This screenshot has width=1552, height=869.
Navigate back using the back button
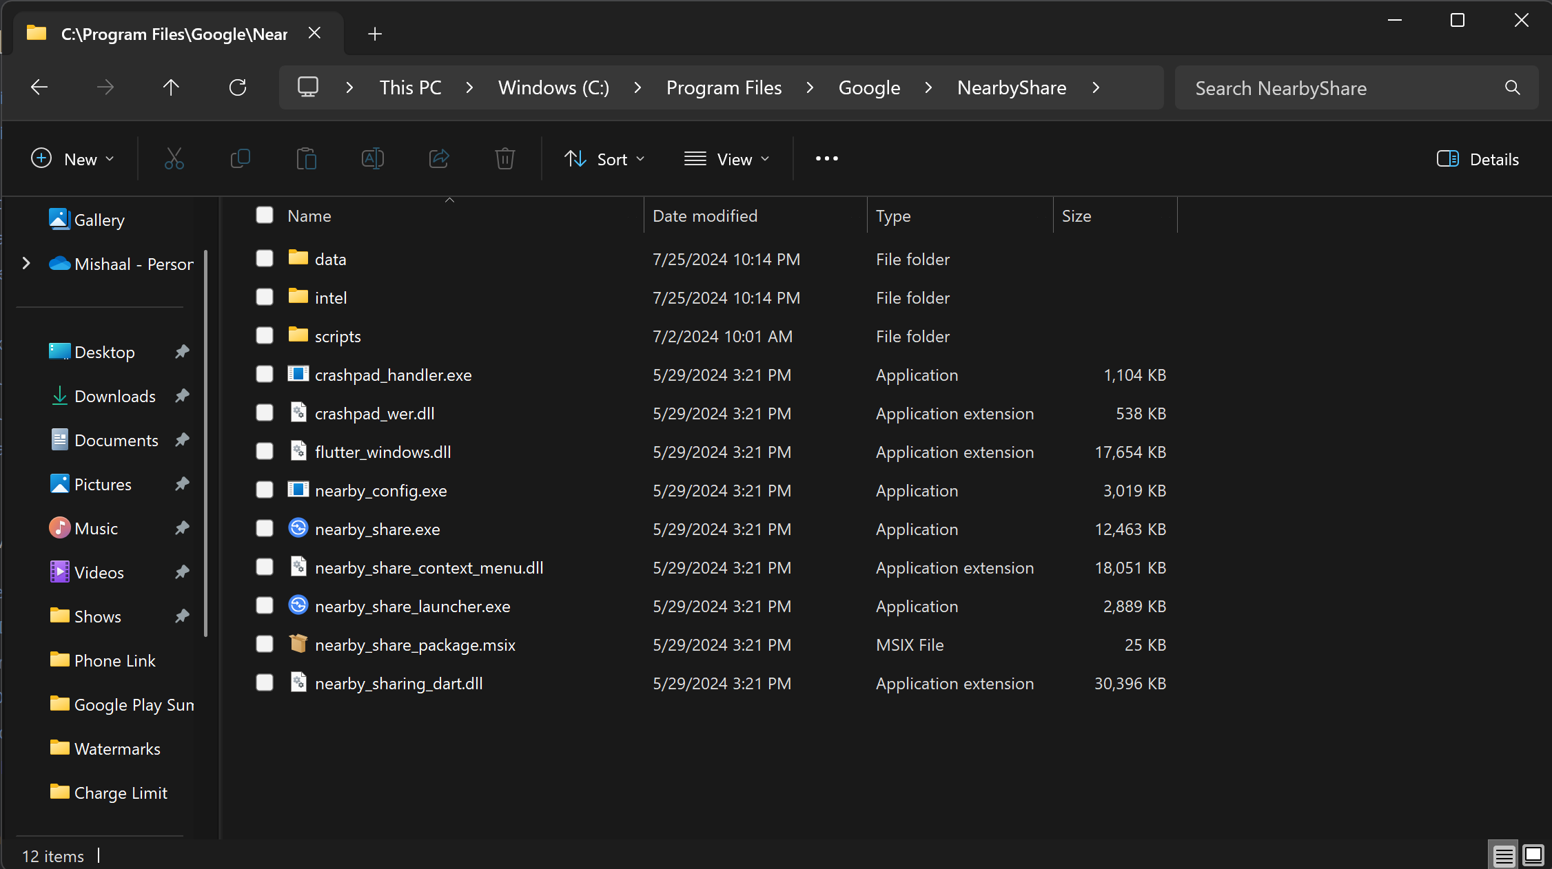(37, 87)
